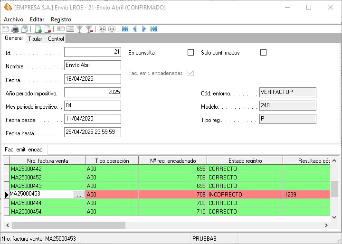Sort descending with the z-a icon
This screenshot has height=244, width=342.
click(112, 29)
